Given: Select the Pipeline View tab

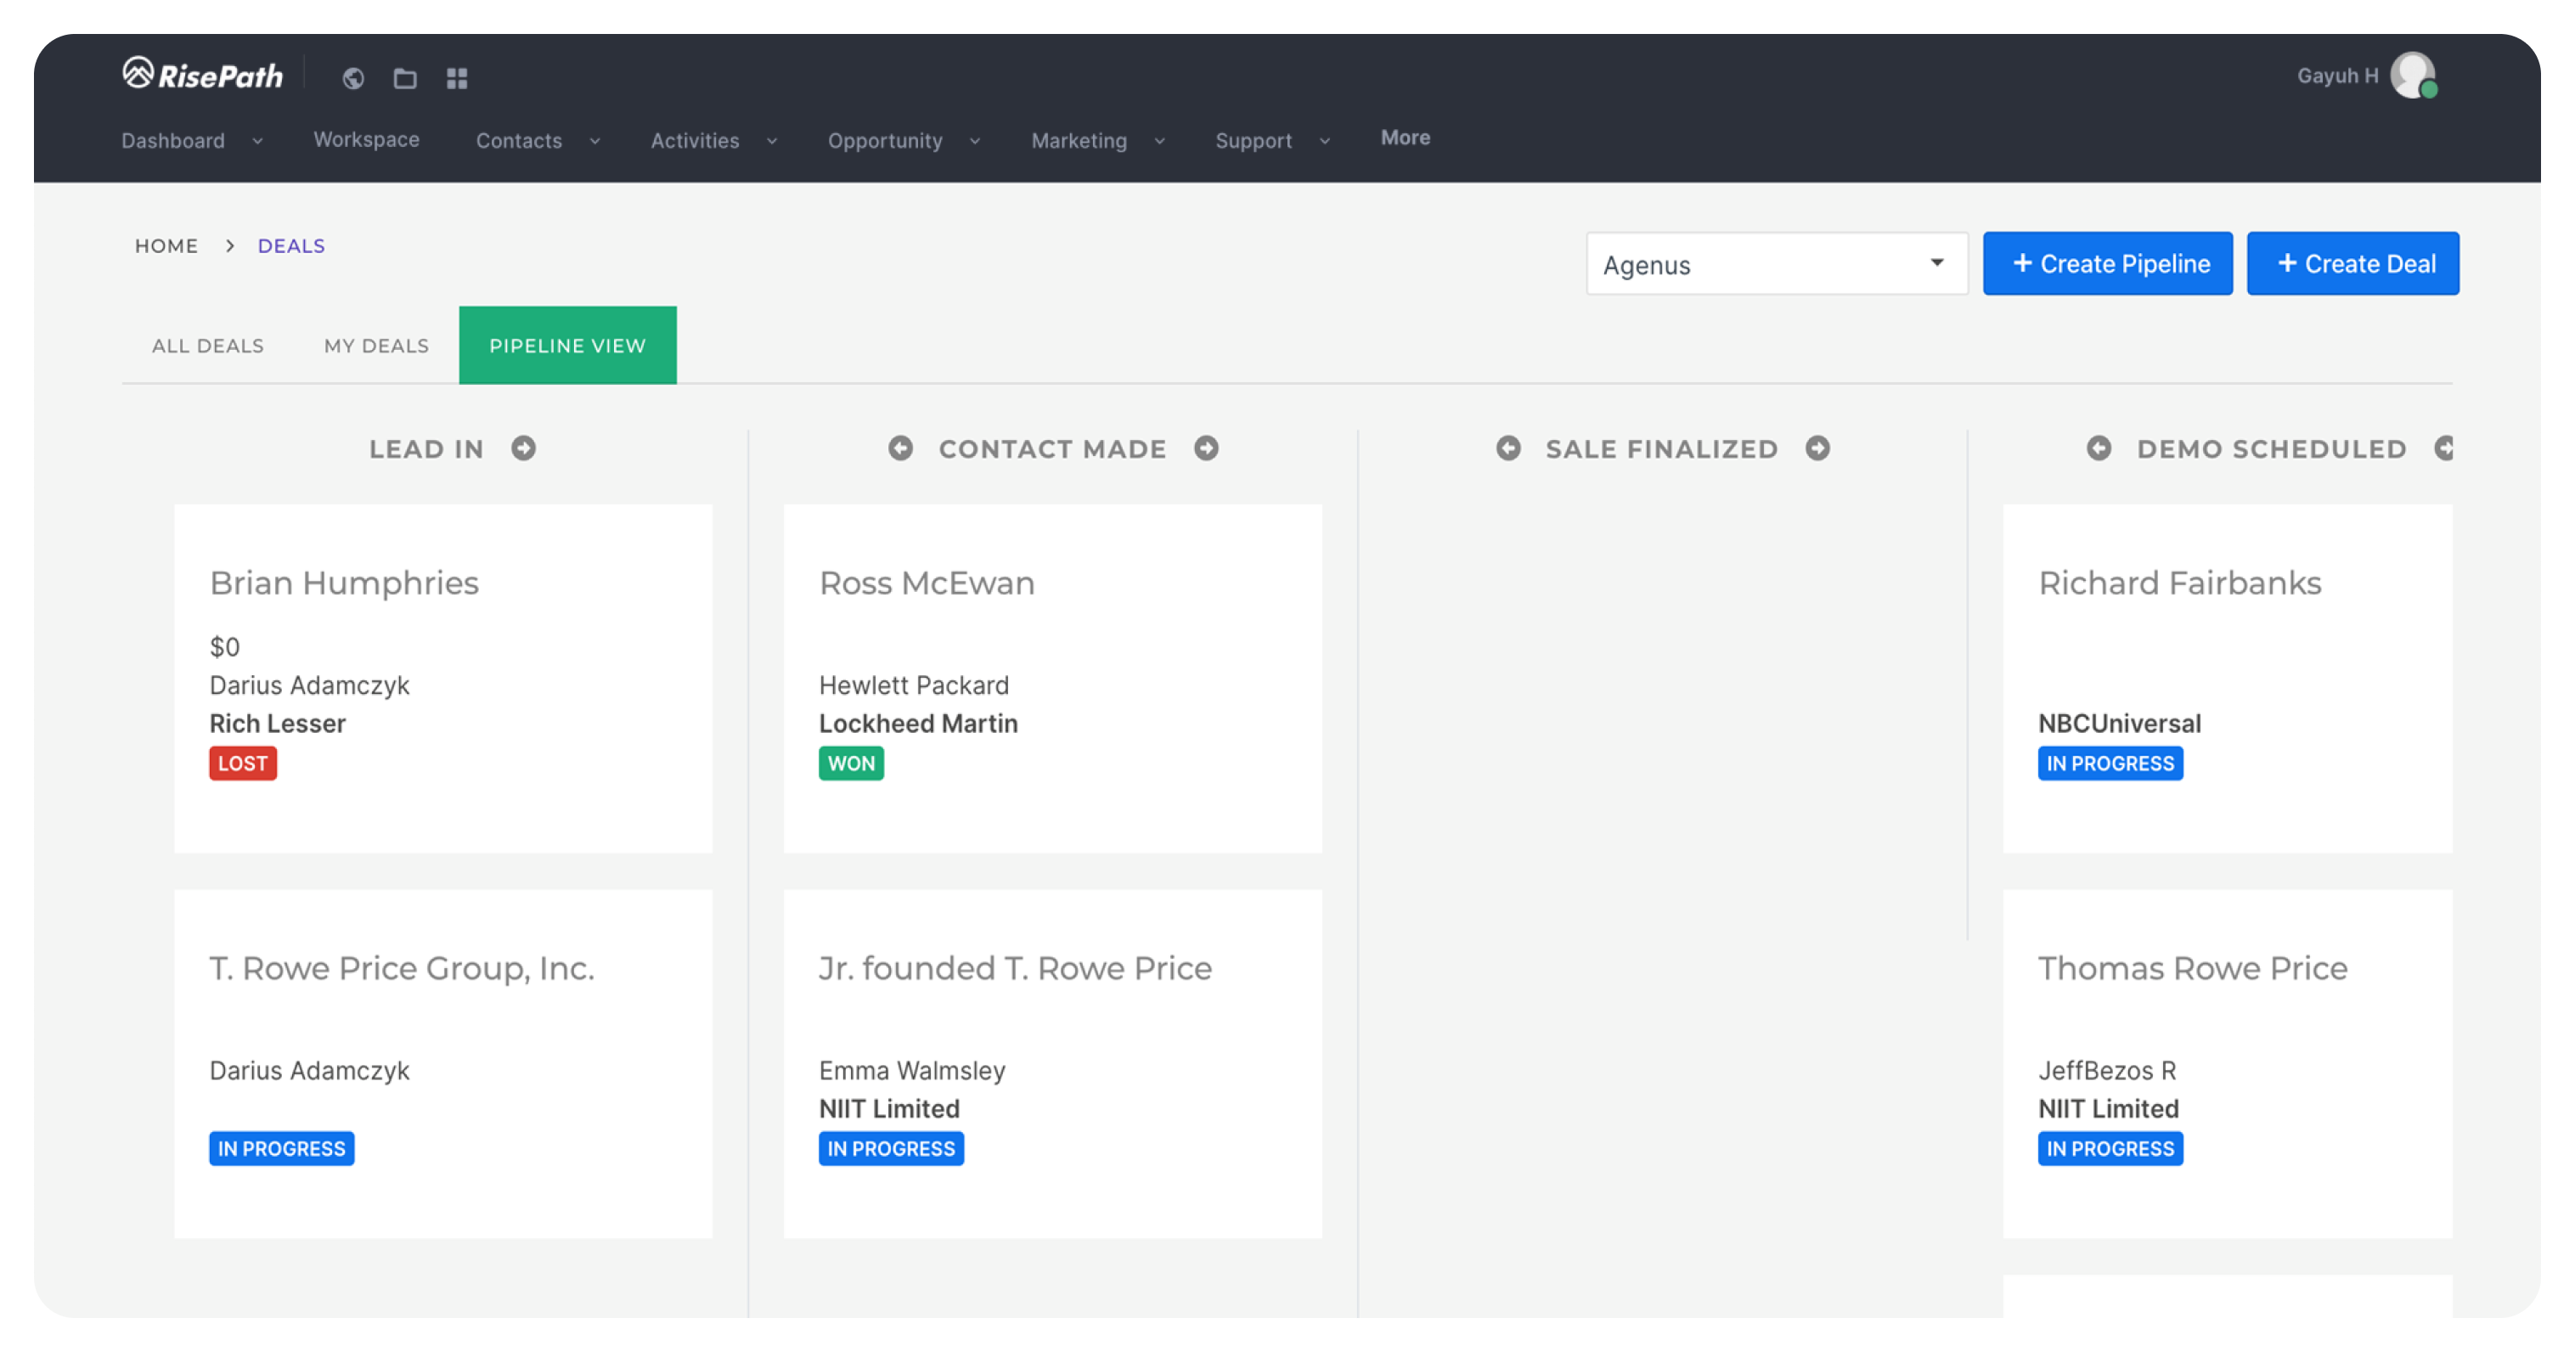Looking at the screenshot, I should point(568,346).
